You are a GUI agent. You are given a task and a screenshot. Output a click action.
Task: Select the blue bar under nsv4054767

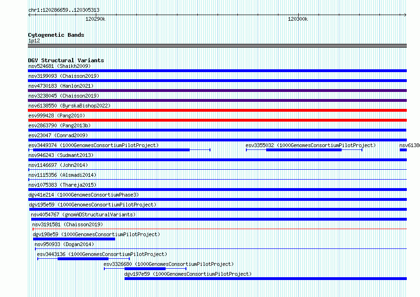(x=219, y=219)
